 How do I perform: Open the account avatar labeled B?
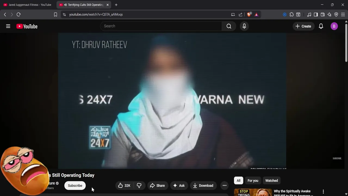click(x=334, y=26)
